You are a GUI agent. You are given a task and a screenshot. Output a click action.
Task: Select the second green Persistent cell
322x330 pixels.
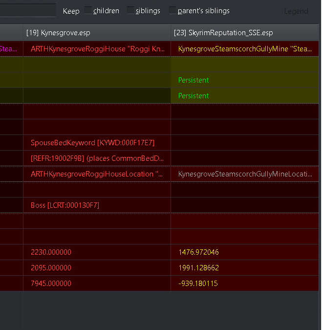245,96
